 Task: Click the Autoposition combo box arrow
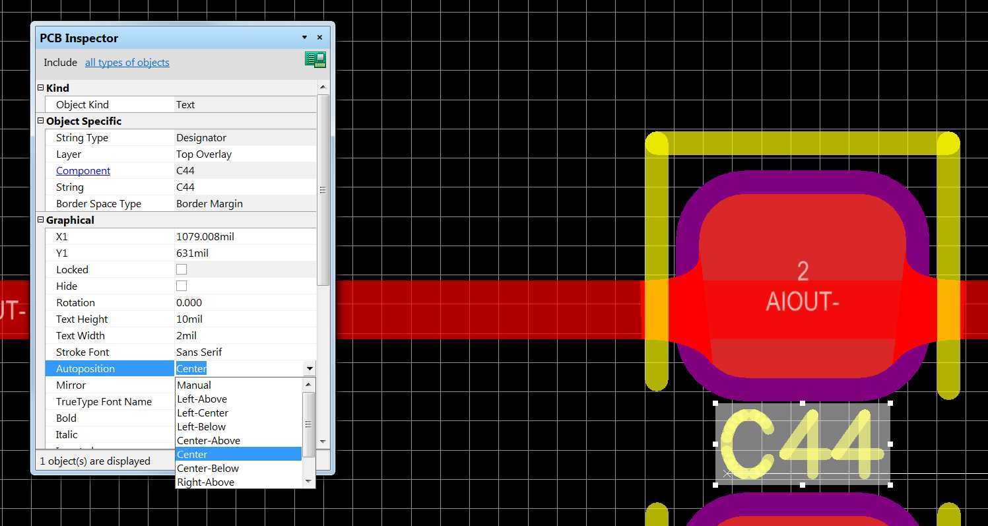pos(309,369)
